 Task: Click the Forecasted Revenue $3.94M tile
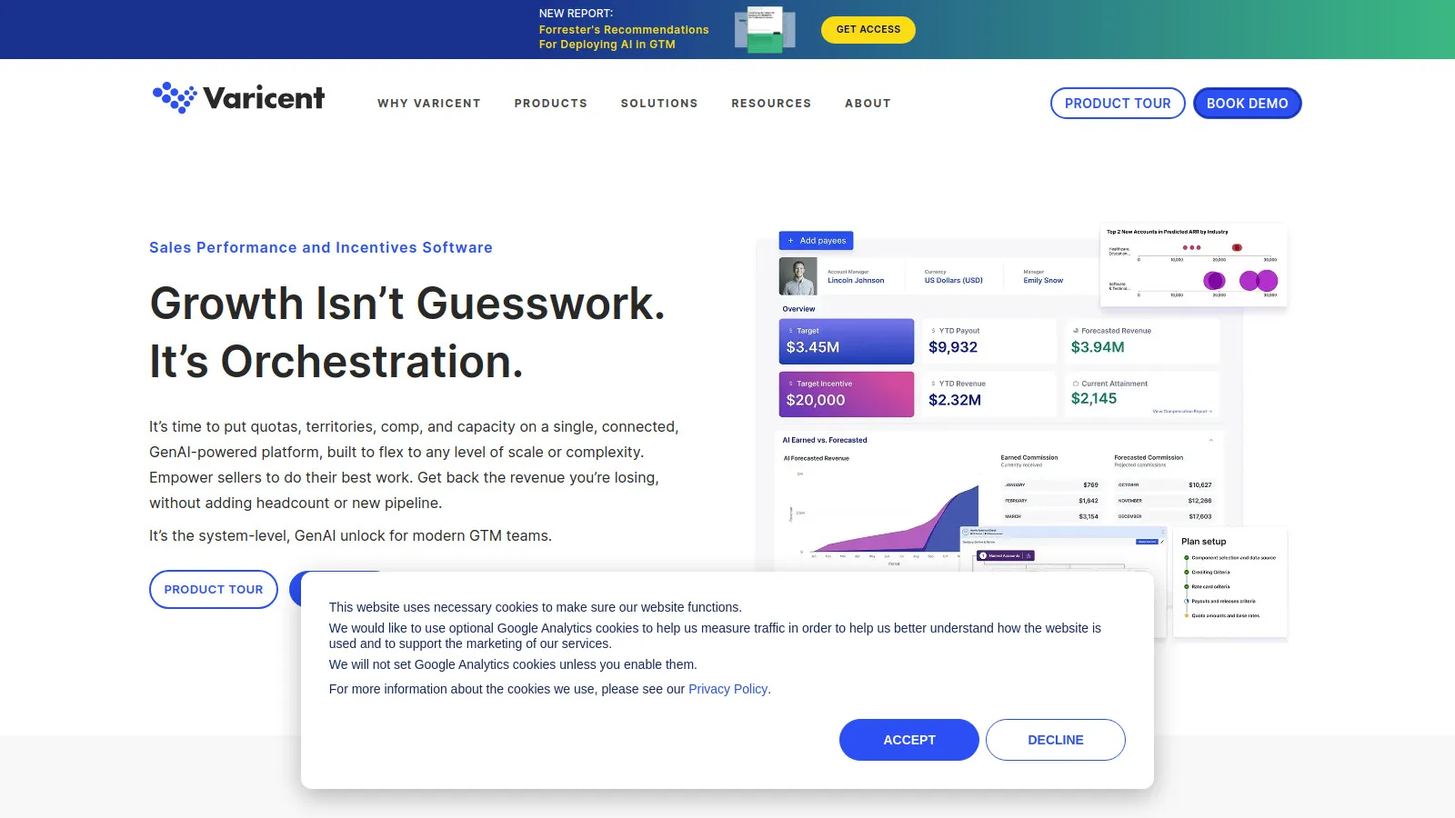tap(1142, 341)
